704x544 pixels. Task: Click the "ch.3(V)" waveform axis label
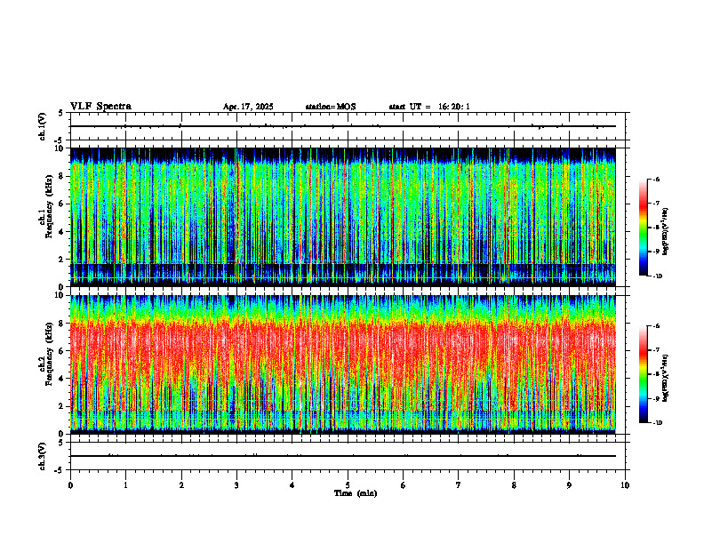[x=43, y=456]
